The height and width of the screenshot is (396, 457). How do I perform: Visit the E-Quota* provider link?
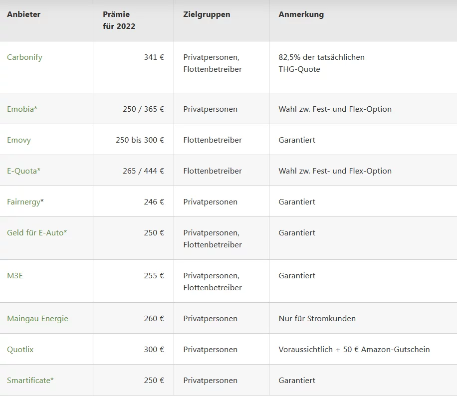(x=23, y=171)
